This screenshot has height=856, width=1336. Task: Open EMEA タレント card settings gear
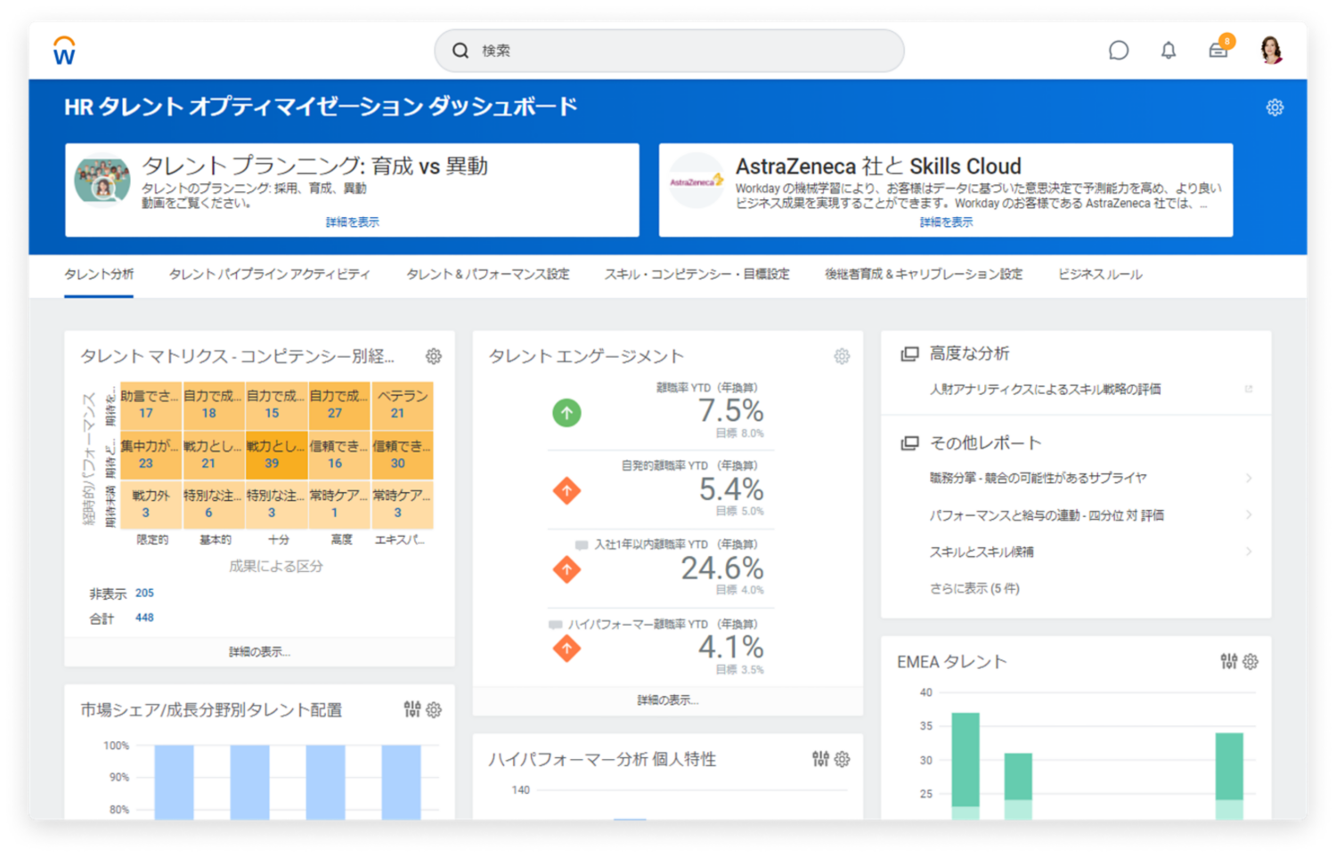click(x=1250, y=661)
